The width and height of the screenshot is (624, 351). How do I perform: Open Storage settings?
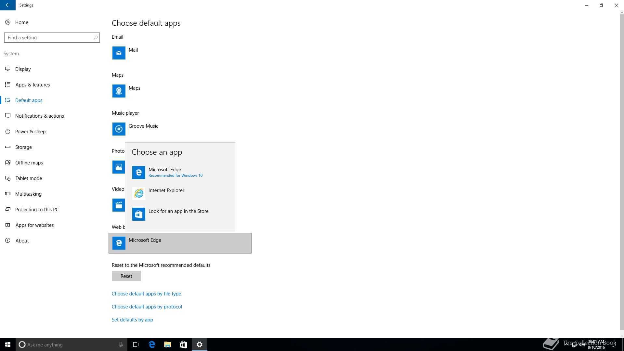52,147
